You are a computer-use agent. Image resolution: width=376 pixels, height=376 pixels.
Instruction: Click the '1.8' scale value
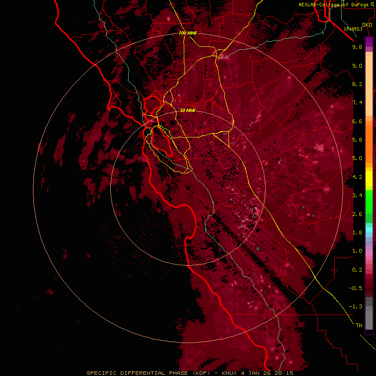pyautogui.click(x=357, y=233)
